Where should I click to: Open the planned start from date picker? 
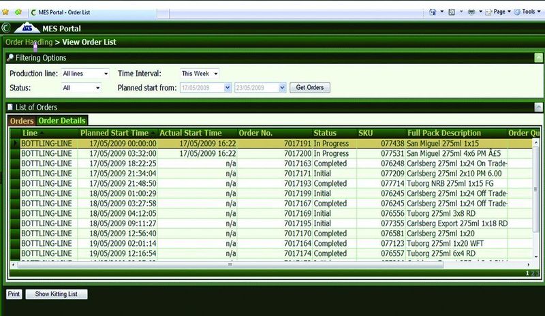(228, 88)
